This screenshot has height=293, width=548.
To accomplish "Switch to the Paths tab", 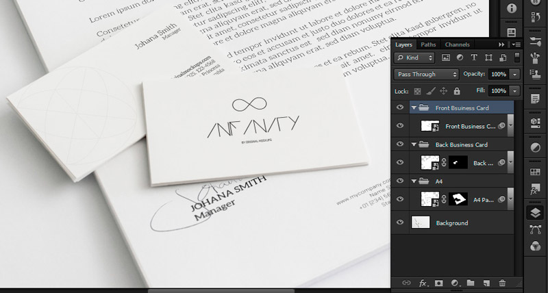I will tap(428, 44).
